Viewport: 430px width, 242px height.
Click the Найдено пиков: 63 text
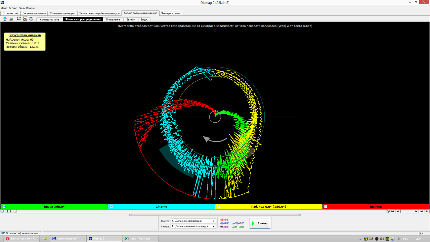point(20,39)
